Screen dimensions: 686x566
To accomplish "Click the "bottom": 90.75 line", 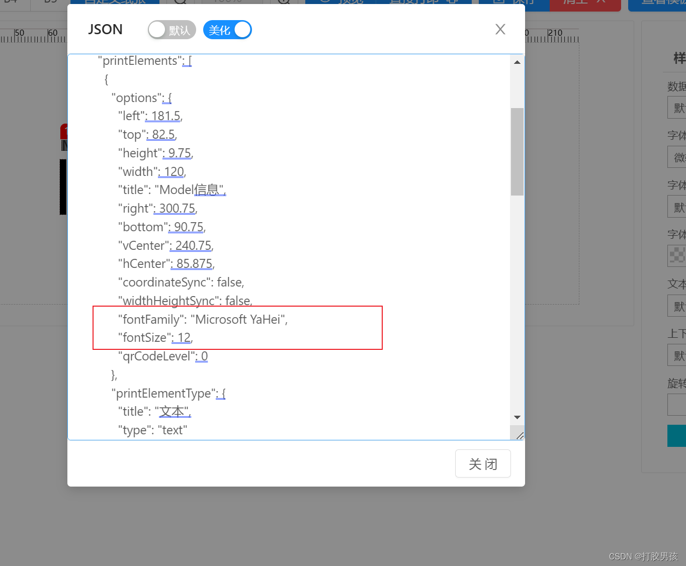I will click(162, 227).
